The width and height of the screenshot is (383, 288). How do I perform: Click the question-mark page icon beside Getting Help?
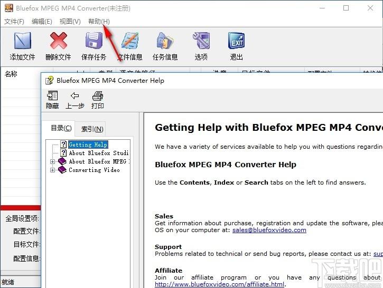[x=63, y=145]
